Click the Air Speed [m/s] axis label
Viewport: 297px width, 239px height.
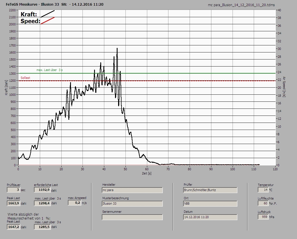[284, 87]
